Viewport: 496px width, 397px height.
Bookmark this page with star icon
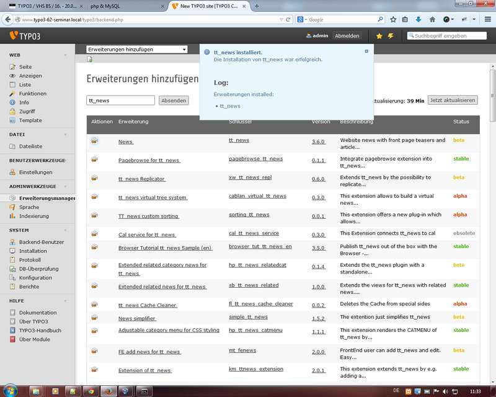(x=393, y=20)
